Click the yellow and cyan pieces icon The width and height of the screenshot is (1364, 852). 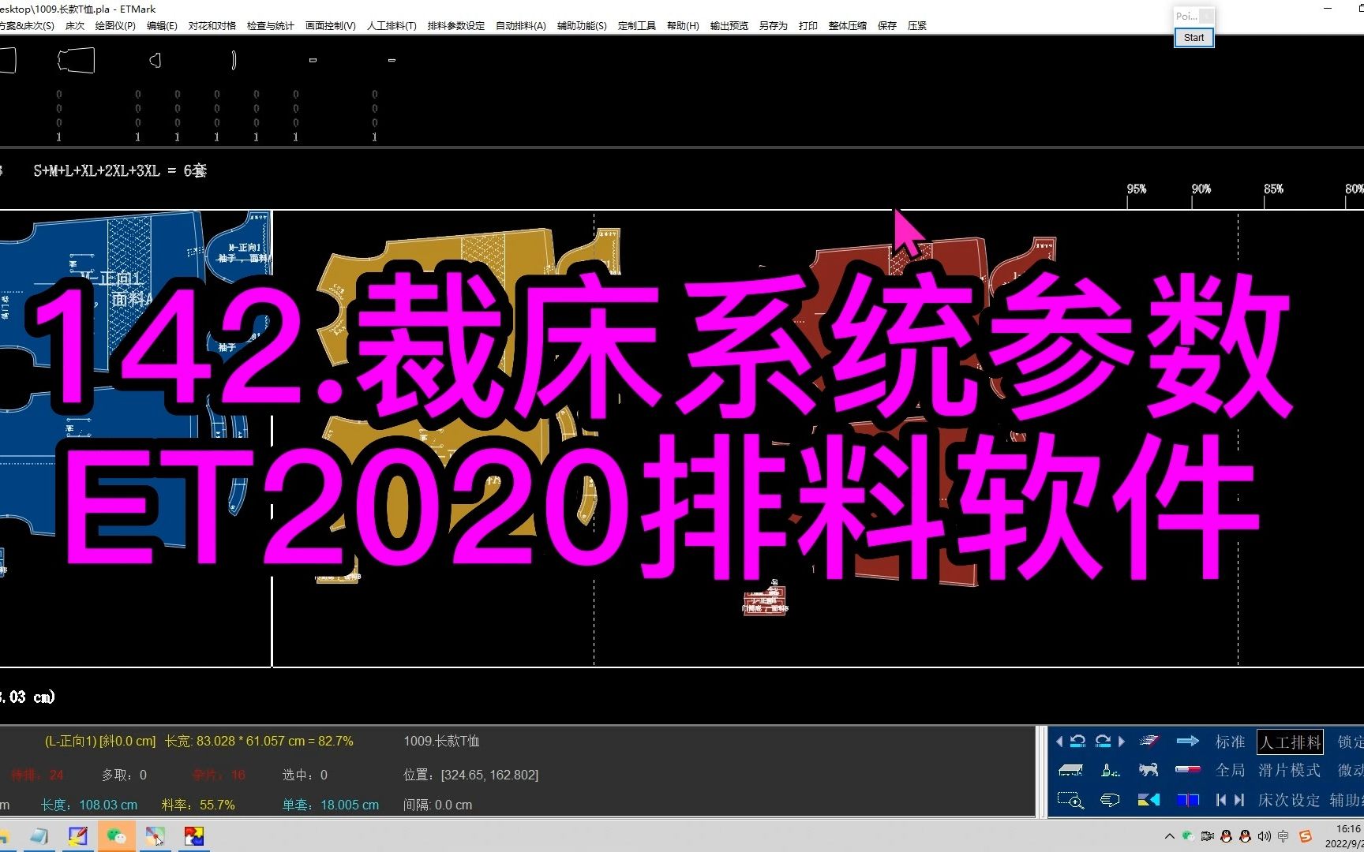coord(1149,800)
